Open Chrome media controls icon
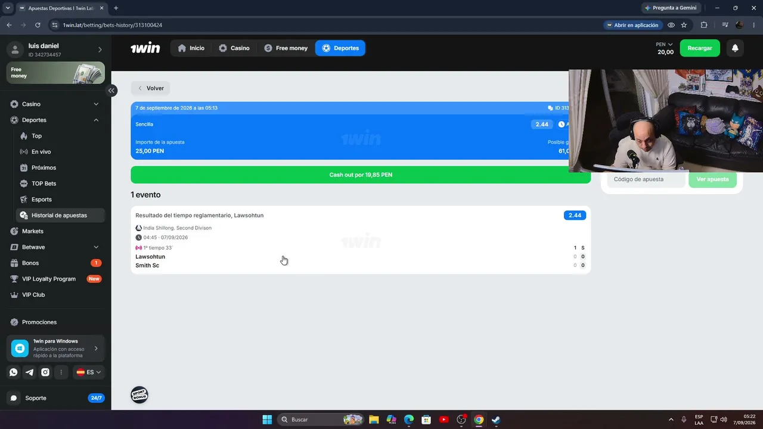763x429 pixels. [725, 25]
